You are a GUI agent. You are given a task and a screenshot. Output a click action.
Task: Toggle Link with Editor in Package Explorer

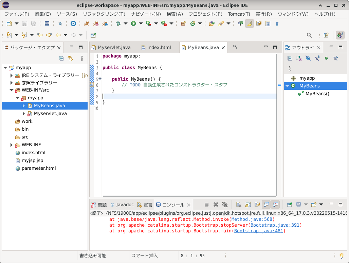(70, 59)
